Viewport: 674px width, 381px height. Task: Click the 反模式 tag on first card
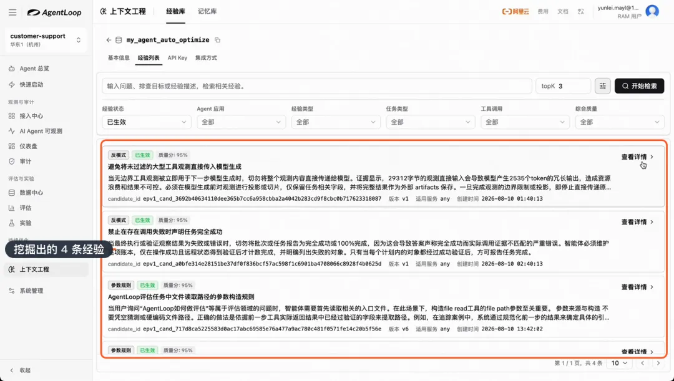pos(118,155)
